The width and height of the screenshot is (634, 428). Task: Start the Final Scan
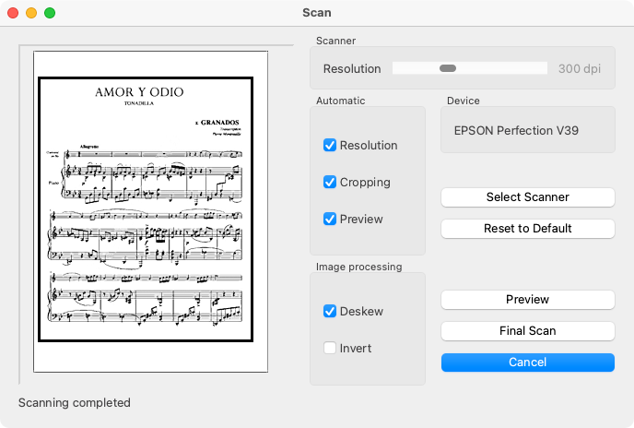(x=528, y=331)
